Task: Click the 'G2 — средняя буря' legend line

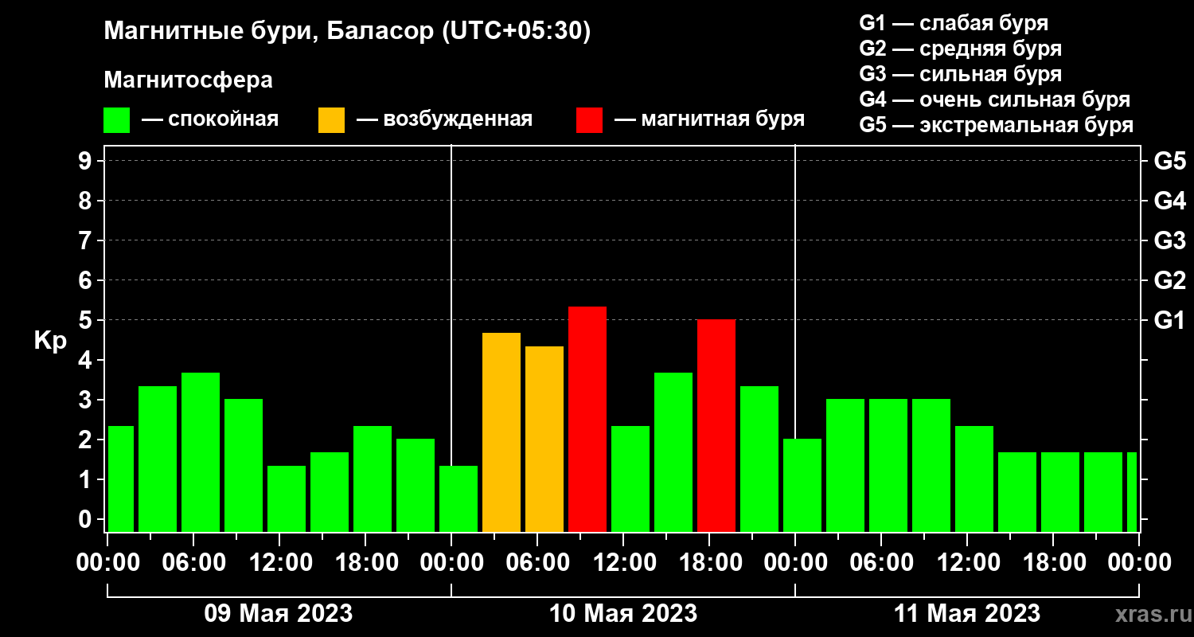Action: click(961, 49)
